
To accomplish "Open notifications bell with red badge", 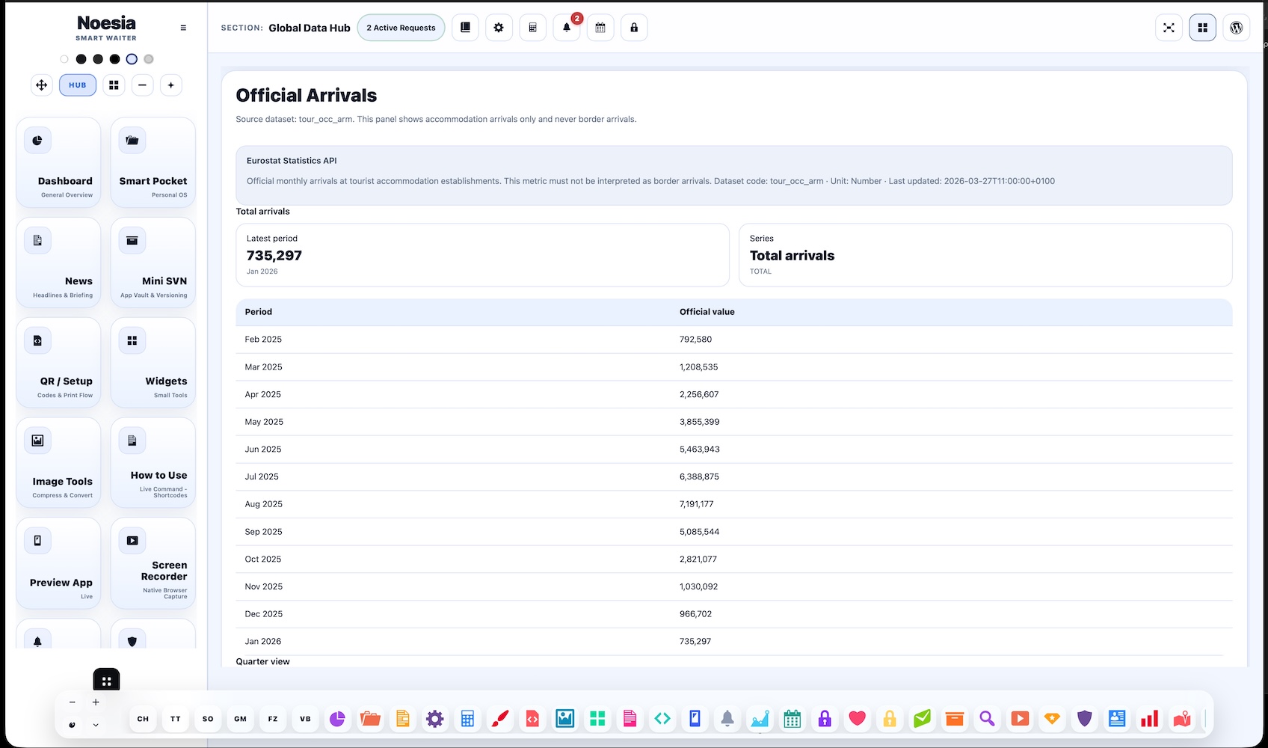I will (567, 28).
